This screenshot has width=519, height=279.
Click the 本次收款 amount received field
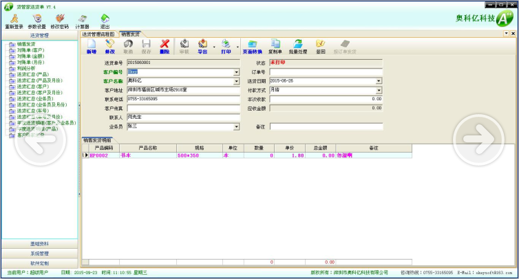point(326,99)
